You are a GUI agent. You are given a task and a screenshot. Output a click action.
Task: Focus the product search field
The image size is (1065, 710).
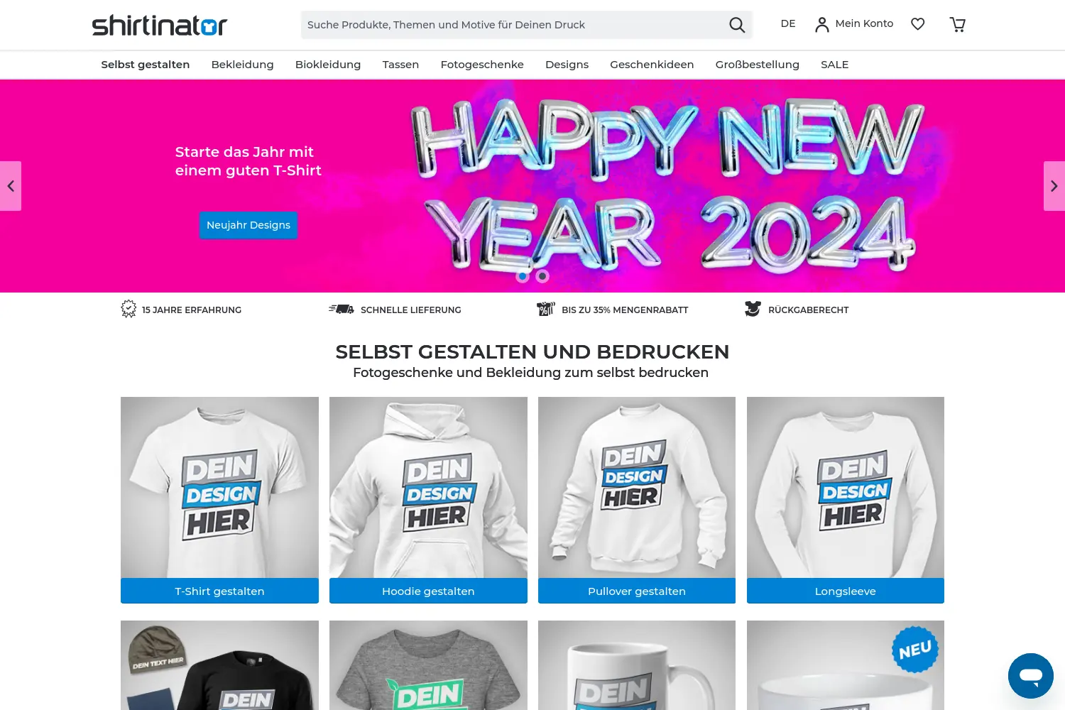pos(511,25)
